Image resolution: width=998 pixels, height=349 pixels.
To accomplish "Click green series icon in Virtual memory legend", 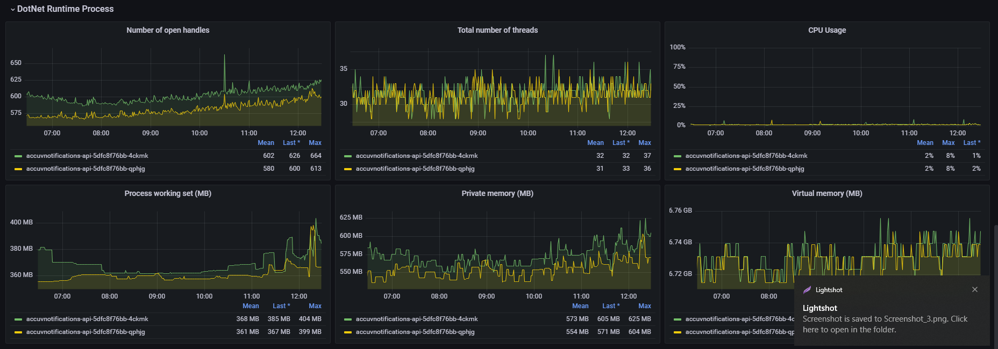I will click(x=677, y=319).
